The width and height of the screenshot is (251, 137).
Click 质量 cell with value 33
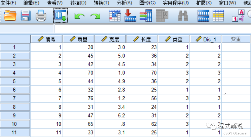(78, 133)
